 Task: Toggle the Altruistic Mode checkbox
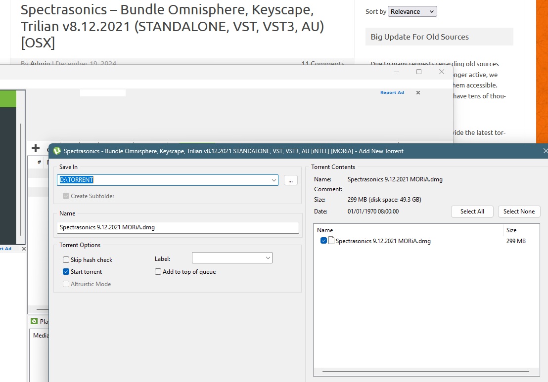tap(66, 284)
